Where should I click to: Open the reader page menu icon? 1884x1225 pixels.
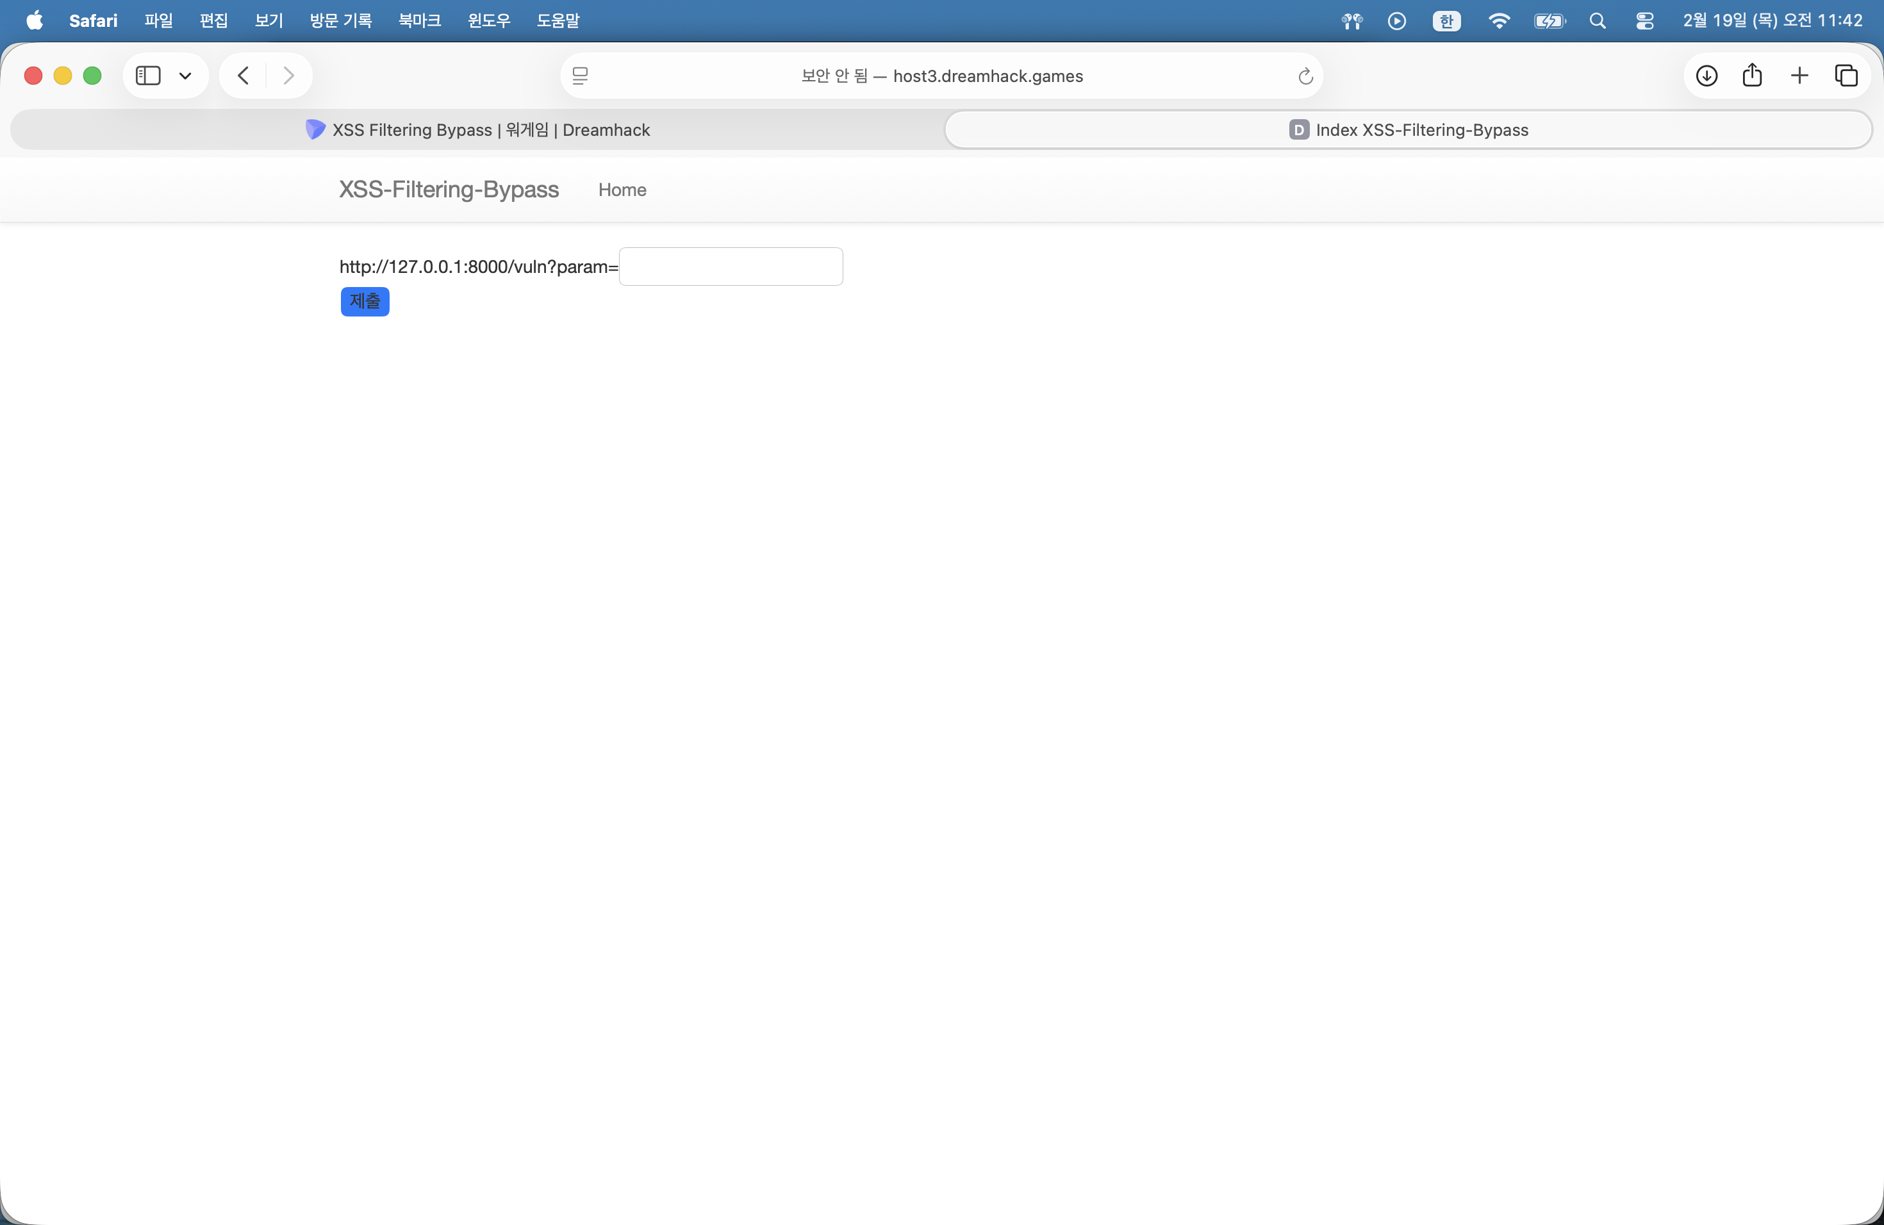click(580, 76)
